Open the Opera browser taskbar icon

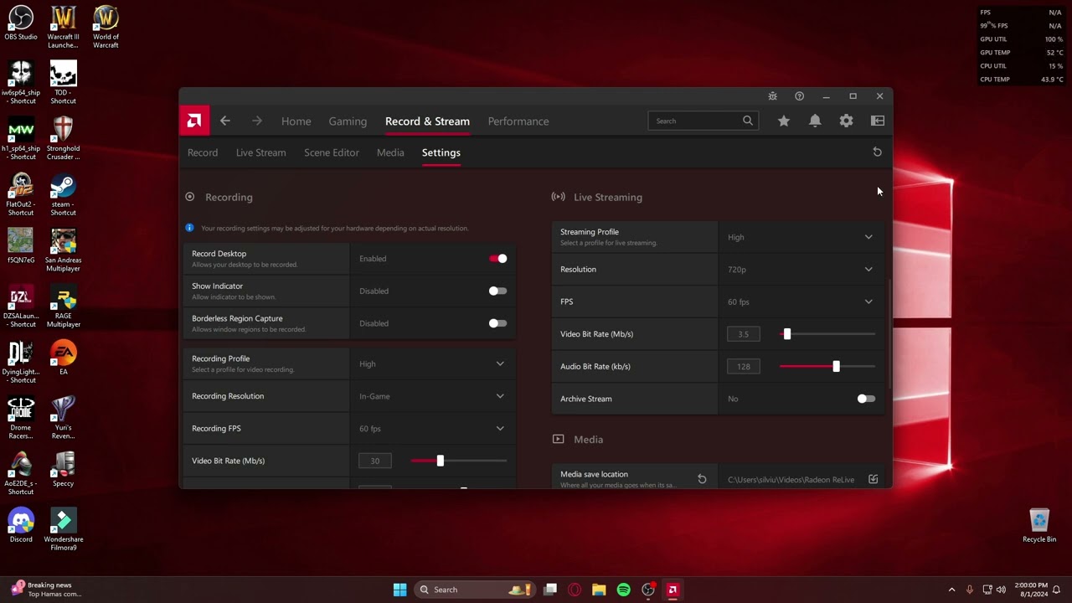(575, 590)
